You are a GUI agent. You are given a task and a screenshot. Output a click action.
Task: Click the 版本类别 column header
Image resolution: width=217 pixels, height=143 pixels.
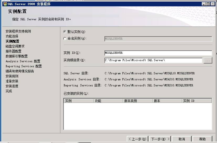(x=137, y=101)
